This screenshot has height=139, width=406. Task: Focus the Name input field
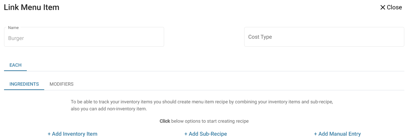tap(84, 38)
